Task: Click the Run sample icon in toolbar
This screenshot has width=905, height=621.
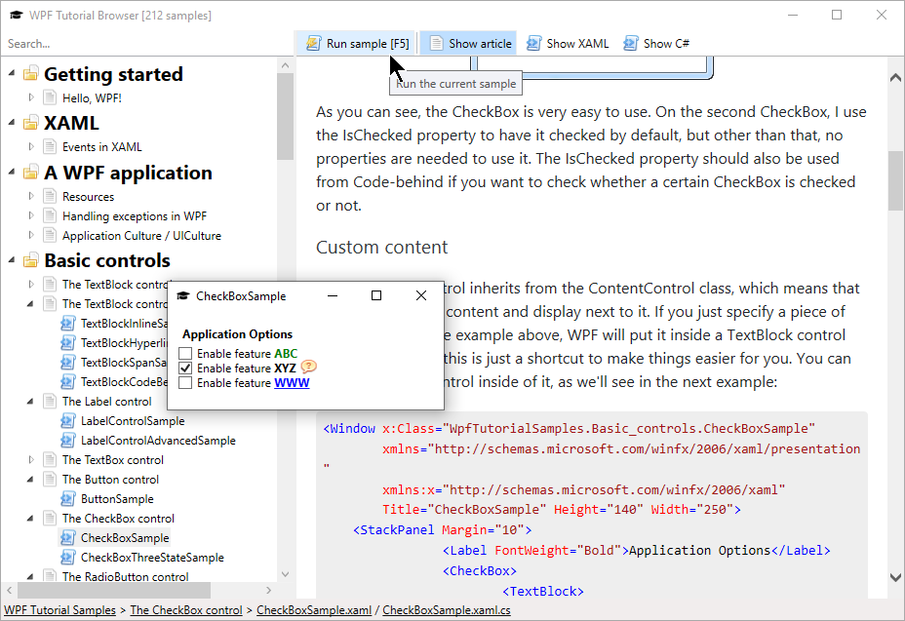Action: click(x=313, y=43)
